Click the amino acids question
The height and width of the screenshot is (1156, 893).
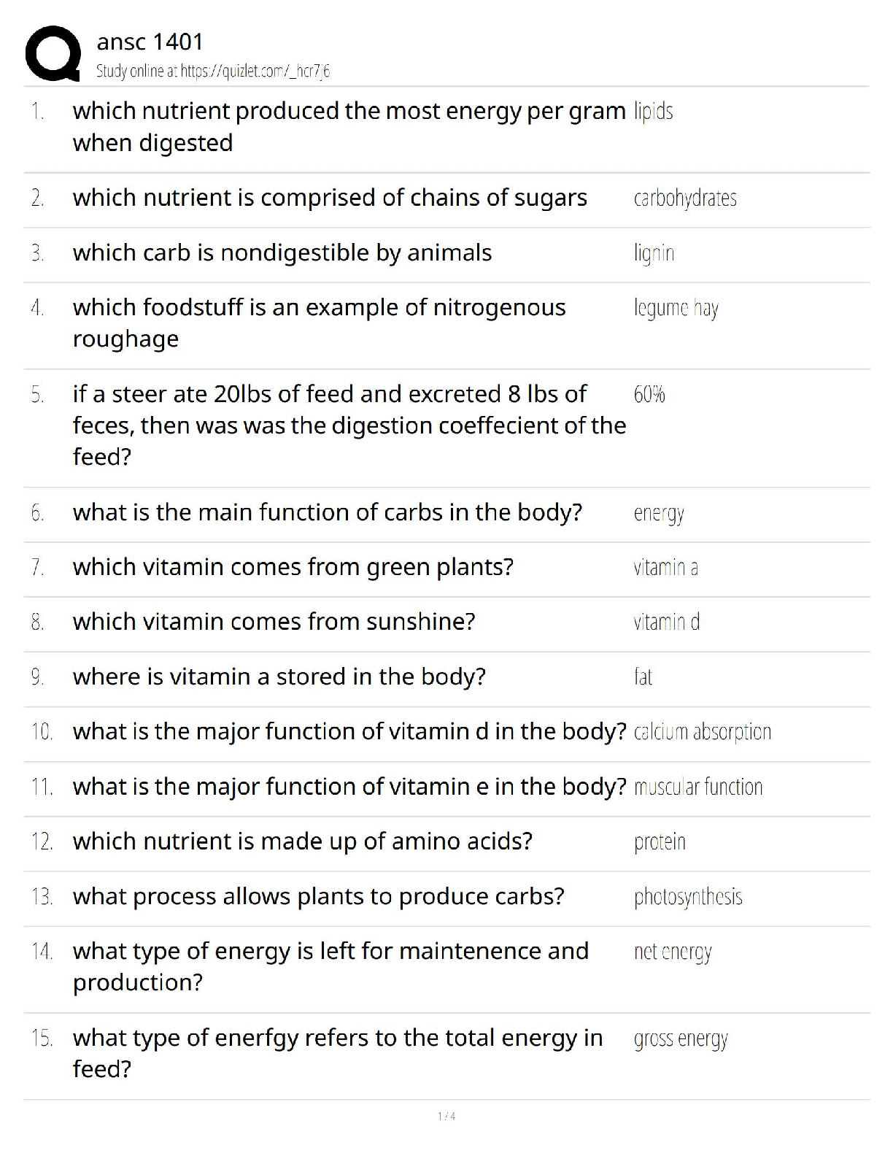pyautogui.click(x=303, y=841)
